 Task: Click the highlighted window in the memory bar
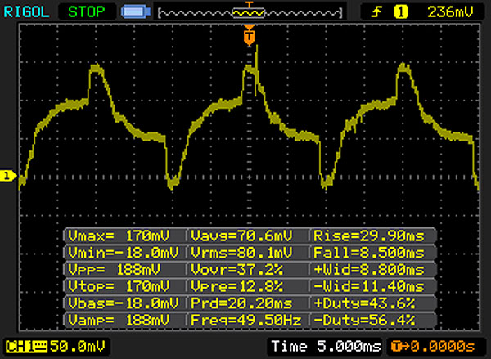tap(248, 13)
